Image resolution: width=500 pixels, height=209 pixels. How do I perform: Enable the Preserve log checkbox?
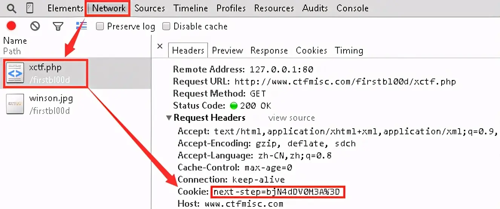(x=100, y=26)
